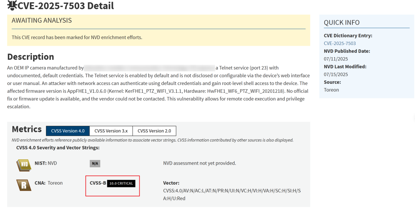The image size is (415, 210).
Task: Click the NVD Published Date 07/11/2025
Action: pos(335,59)
